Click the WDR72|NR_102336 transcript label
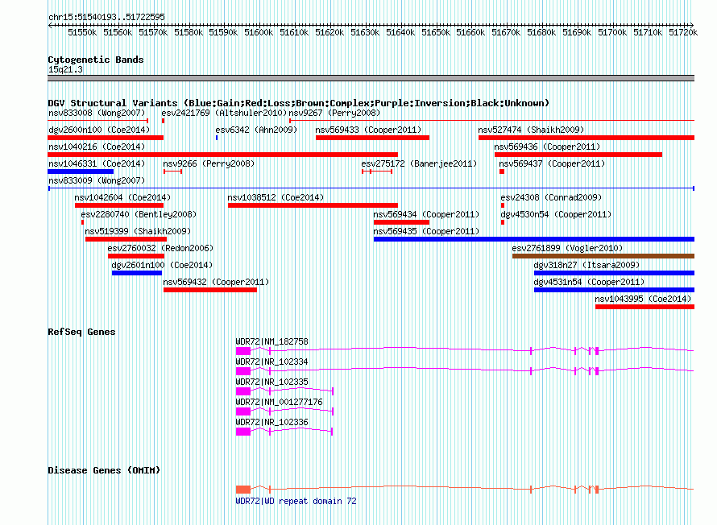 coord(271,422)
